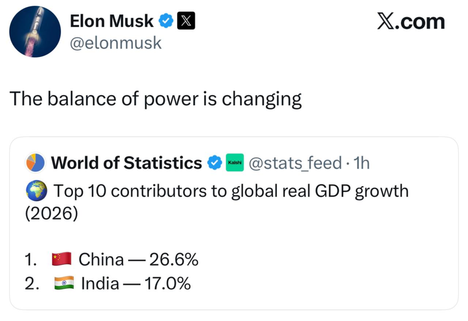Click the India flag emoji
This screenshot has width=468, height=321.
(64, 283)
